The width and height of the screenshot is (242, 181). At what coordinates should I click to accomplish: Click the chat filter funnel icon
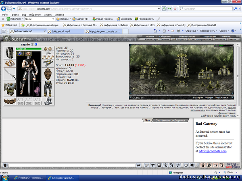click(x=153, y=165)
